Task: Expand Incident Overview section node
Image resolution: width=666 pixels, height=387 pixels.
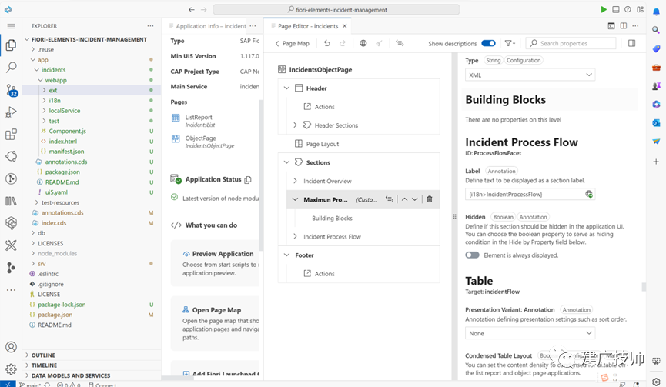Action: click(295, 181)
